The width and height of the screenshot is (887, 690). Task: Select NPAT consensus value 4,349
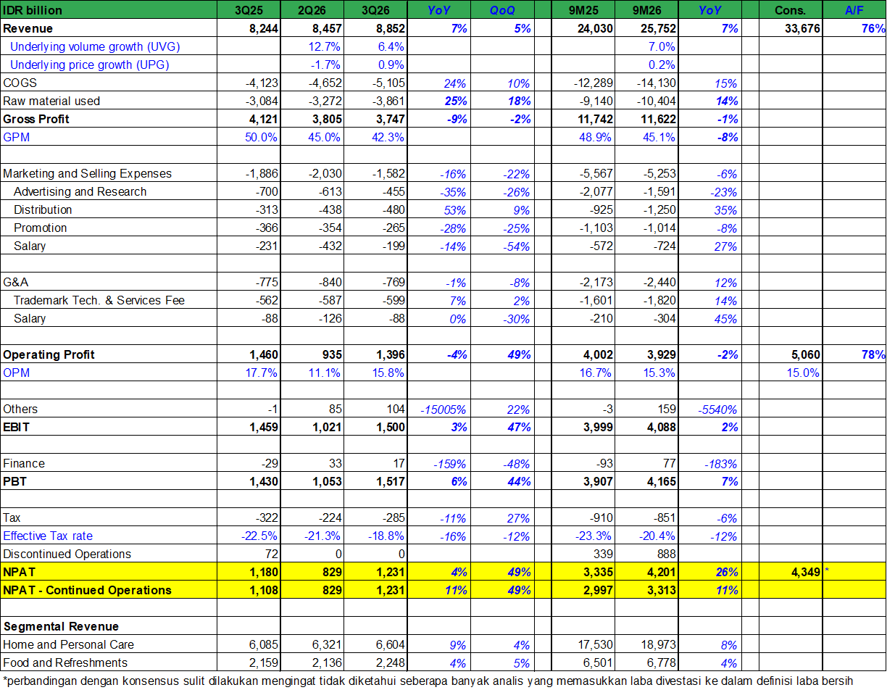click(805, 573)
